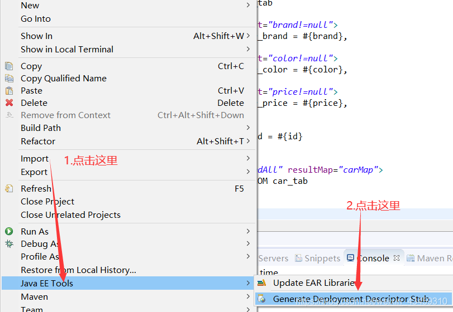Image resolution: width=453 pixels, height=312 pixels.
Task: Open the Team submenu
Action: point(128,308)
